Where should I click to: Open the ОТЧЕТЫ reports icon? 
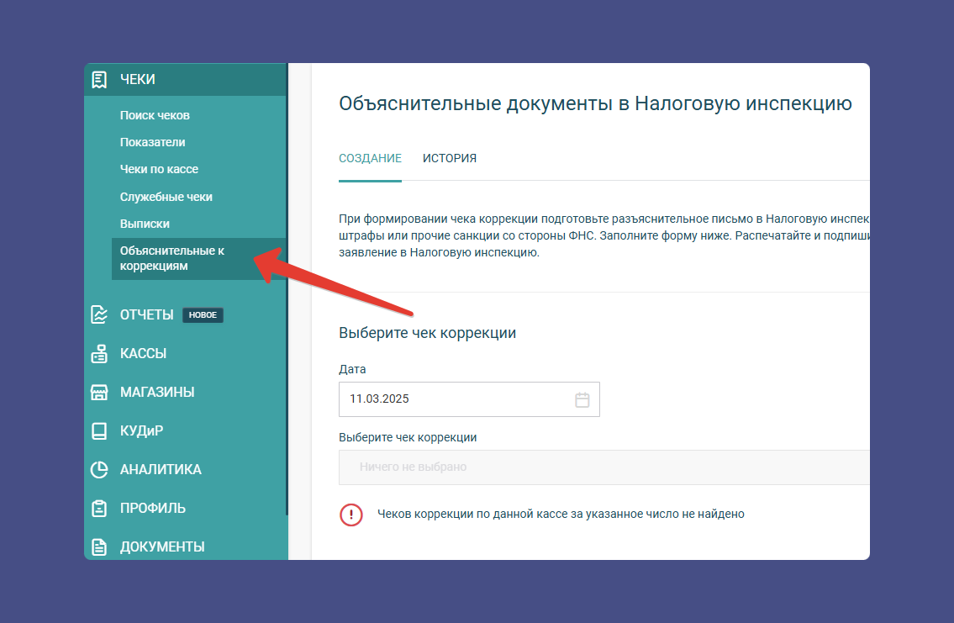point(101,314)
